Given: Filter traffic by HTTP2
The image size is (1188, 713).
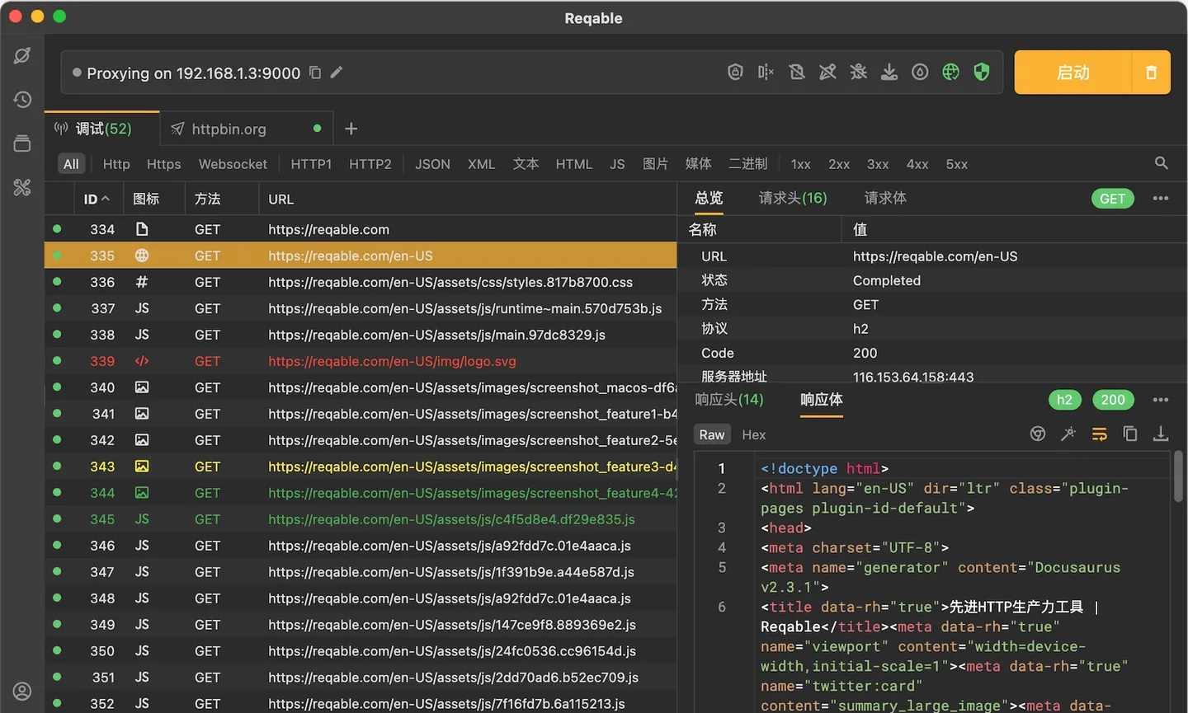Looking at the screenshot, I should tap(370, 164).
